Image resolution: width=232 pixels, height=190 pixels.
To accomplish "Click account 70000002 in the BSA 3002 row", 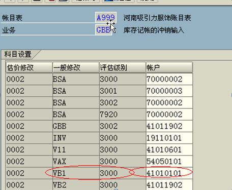I will tap(169, 103).
